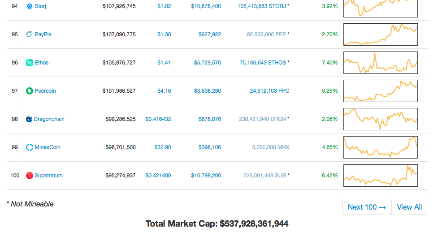Open the Peercoin coin page
This screenshot has height=249, width=438.
click(x=45, y=91)
